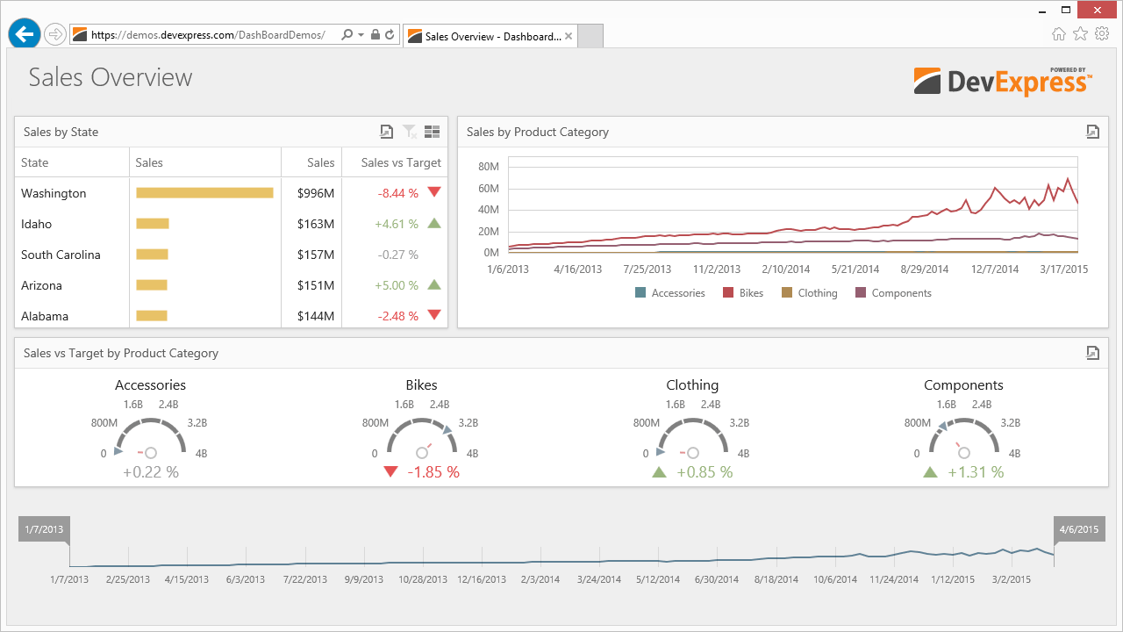
Task: Click the $996M sales value
Action: click(x=316, y=193)
